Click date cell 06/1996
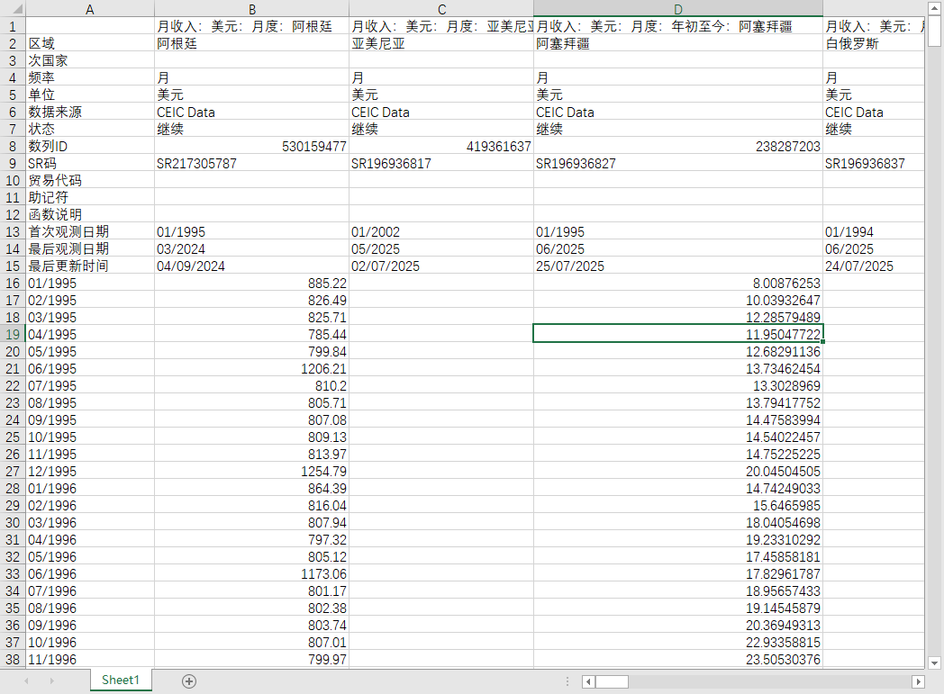 pos(90,573)
